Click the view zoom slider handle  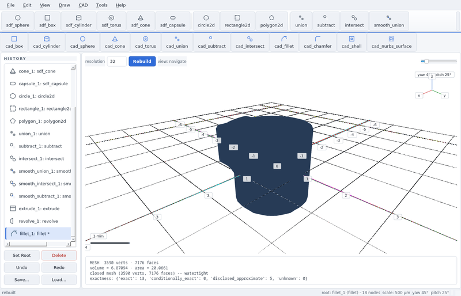pos(426,61)
